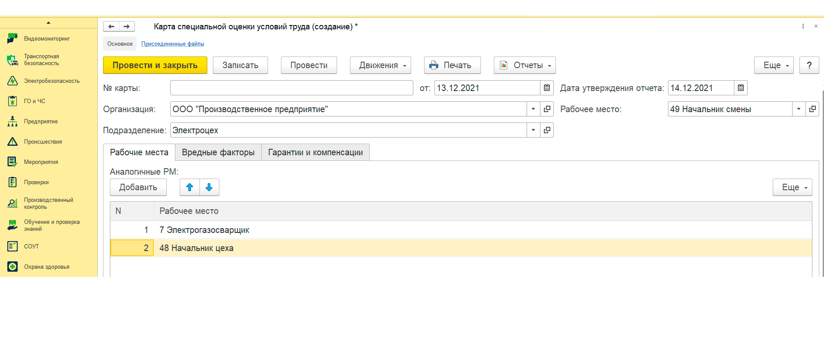Viewport: 824px width, 361px height.
Task: Switch to the Рабочие места tab
Action: pyautogui.click(x=139, y=152)
